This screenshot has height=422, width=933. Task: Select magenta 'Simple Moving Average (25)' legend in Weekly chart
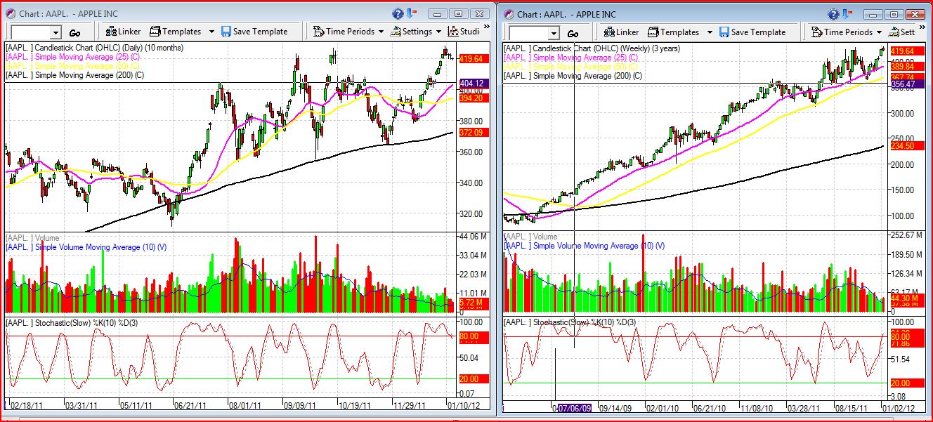(572, 58)
